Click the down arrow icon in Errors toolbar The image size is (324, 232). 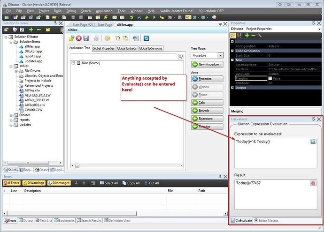click(x=76, y=183)
